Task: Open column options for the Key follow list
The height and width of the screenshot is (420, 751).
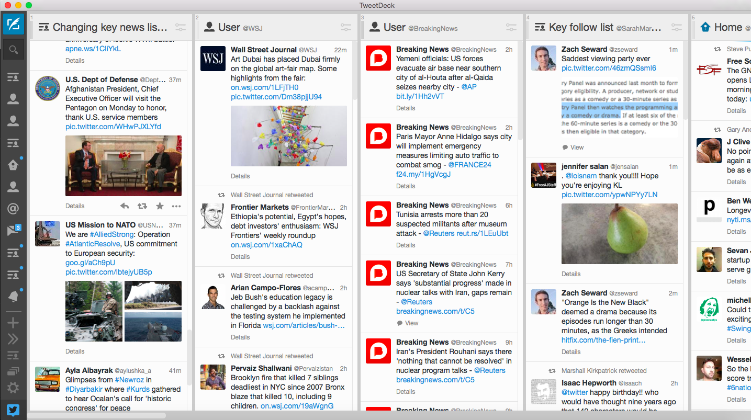Action: pyautogui.click(x=677, y=27)
